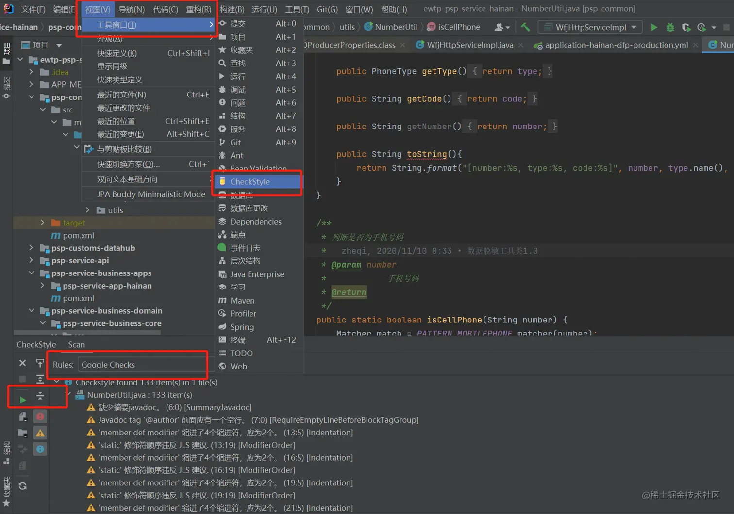
Task: Close the WfjHttpServiceImpl.java tab
Action: 520,45
